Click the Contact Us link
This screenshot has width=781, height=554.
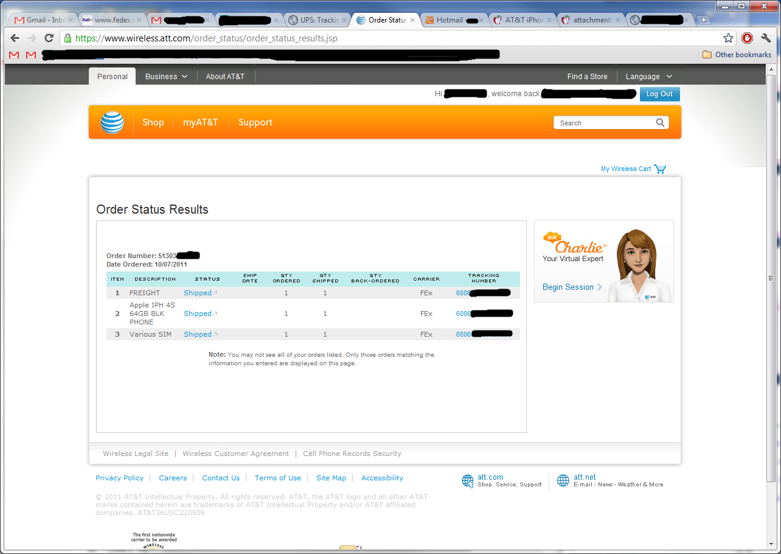click(x=221, y=478)
